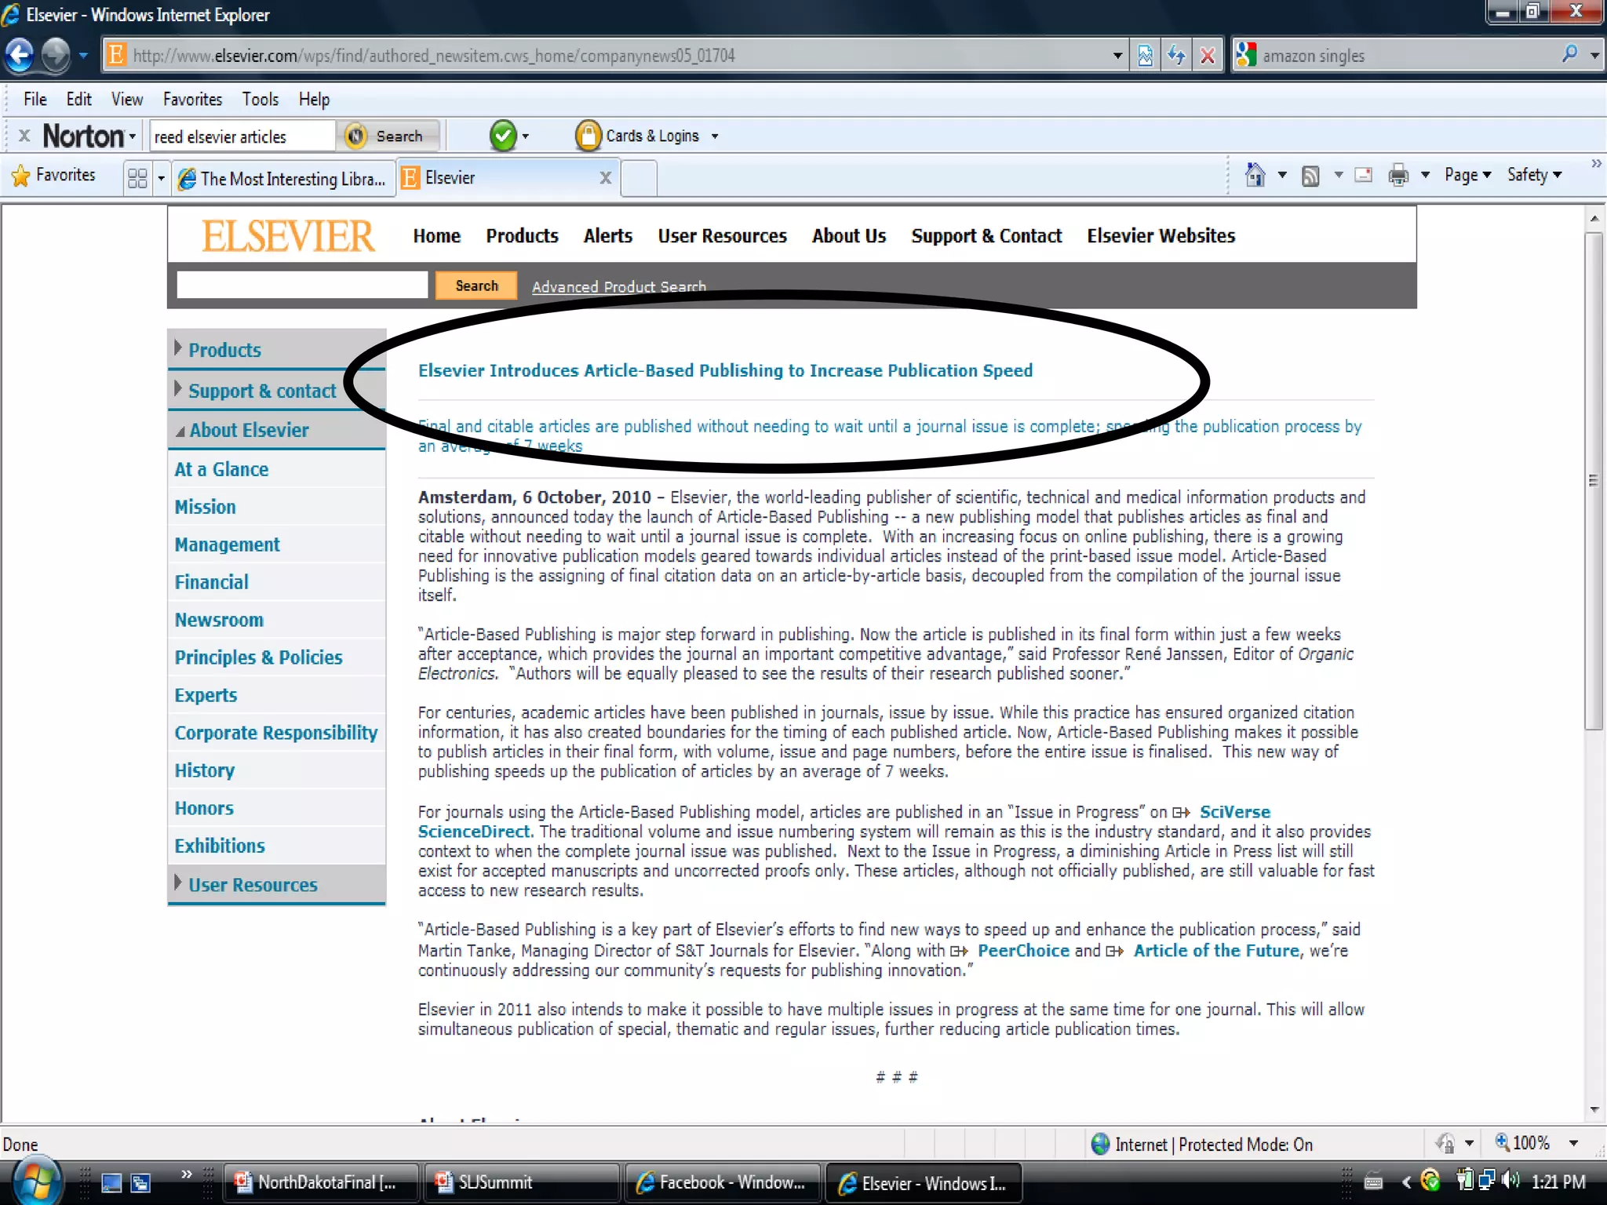Click the red Stop loading icon

point(1208,56)
